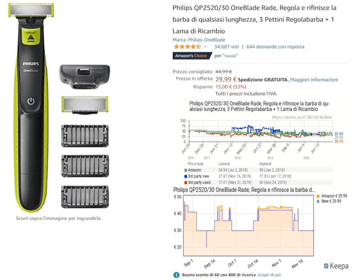Viewport: 352px width, 280px height.
Task: Toggle New € 29.99 purple legend dot
Action: tap(318, 201)
